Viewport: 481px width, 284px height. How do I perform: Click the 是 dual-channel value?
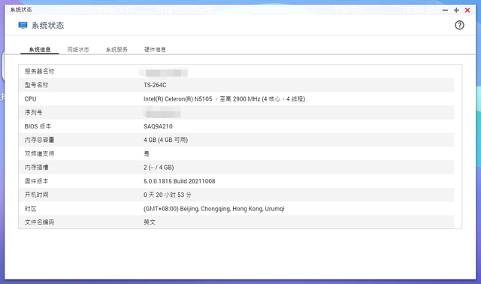click(x=147, y=154)
